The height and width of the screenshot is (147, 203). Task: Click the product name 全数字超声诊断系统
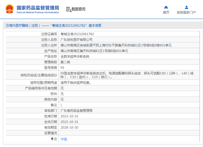75,57
